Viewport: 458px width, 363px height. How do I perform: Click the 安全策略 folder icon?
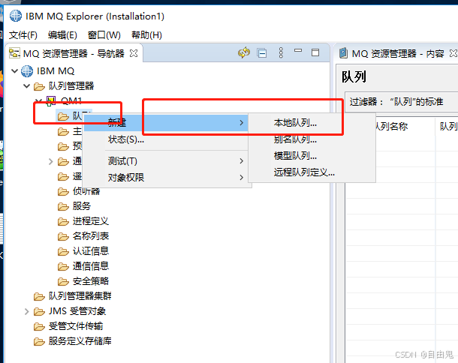[x=63, y=281]
